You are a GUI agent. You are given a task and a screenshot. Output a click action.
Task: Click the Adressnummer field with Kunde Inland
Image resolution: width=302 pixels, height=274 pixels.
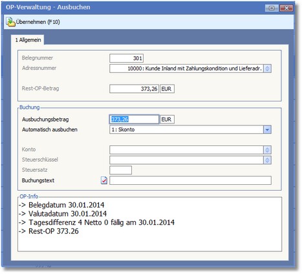click(x=186, y=68)
